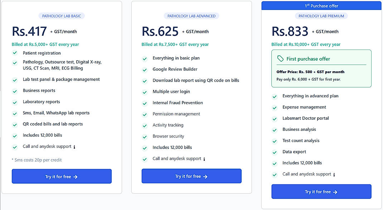Select the PATHOLOGY LAB PREMIUM badge
Image resolution: width=383 pixels, height=210 pixels.
[321, 16]
